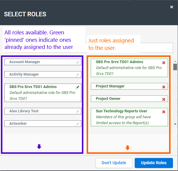
Task: Click the scrollbar down arrow
Action: click(175, 124)
